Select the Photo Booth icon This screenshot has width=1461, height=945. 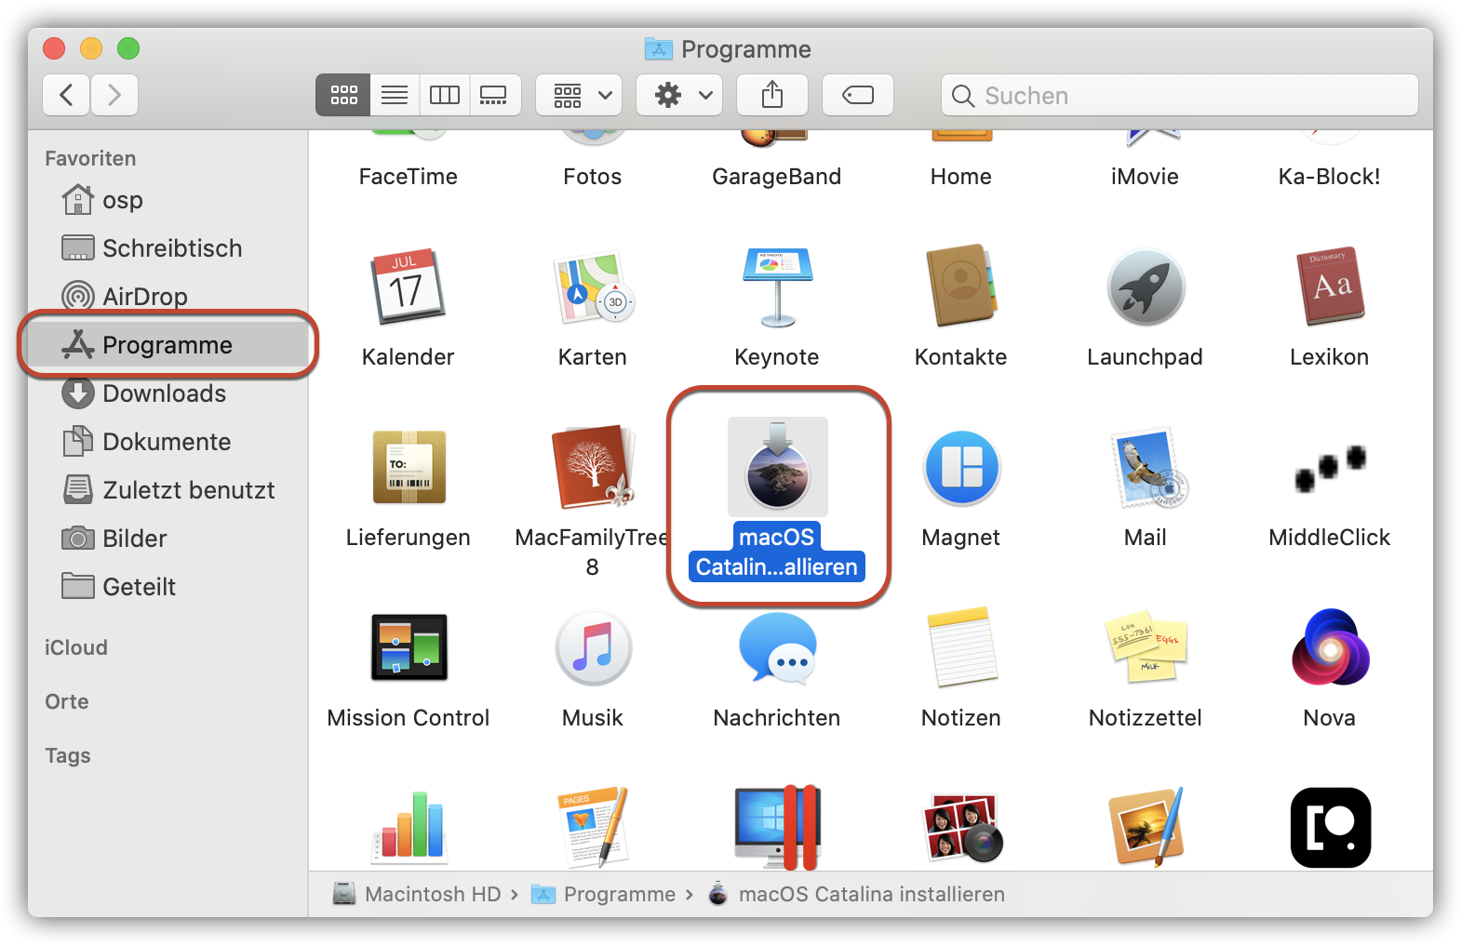pyautogui.click(x=961, y=826)
